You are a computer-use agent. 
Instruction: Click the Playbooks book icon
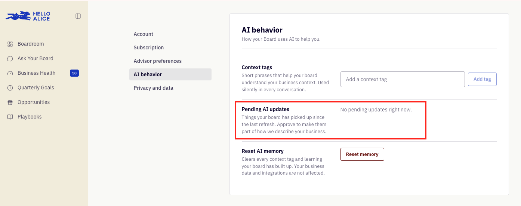[10, 117]
